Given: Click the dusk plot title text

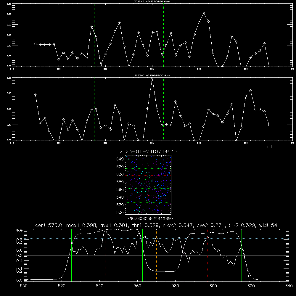Looking at the screenshot, I should (x=152, y=75).
